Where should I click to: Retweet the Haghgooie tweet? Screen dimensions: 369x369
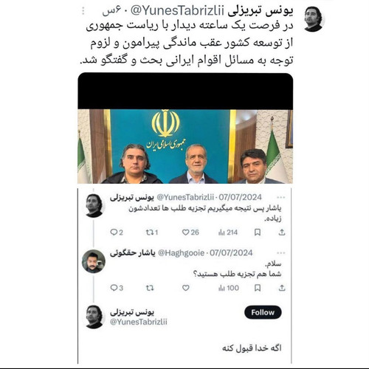click(150, 288)
